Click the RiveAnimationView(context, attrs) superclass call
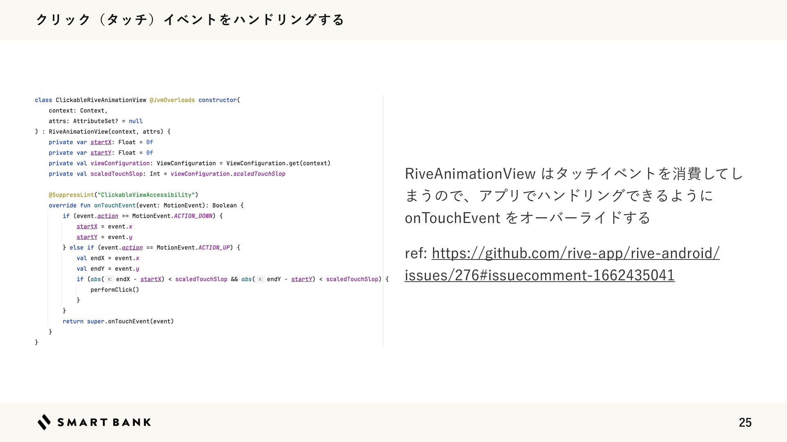The image size is (787, 442). click(106, 132)
